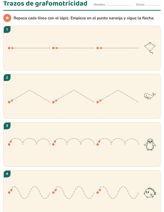This screenshot has height=212, width=164.
Task: Click the middle orange dot of arches row
Action: [53, 145]
